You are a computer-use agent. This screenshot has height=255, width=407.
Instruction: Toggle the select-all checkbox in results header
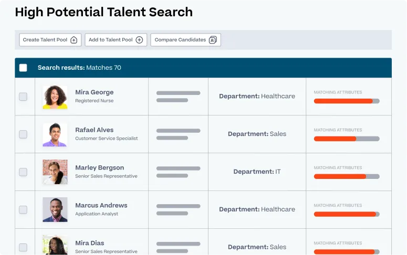(x=23, y=68)
